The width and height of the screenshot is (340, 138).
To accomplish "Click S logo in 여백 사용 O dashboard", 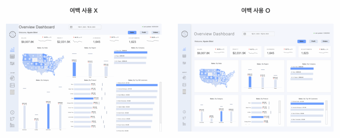I will (x=184, y=34).
